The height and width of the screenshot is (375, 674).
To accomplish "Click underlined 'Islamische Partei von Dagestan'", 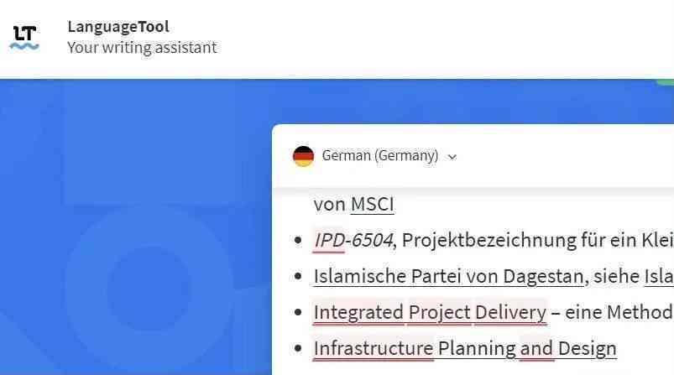I will 448,277.
